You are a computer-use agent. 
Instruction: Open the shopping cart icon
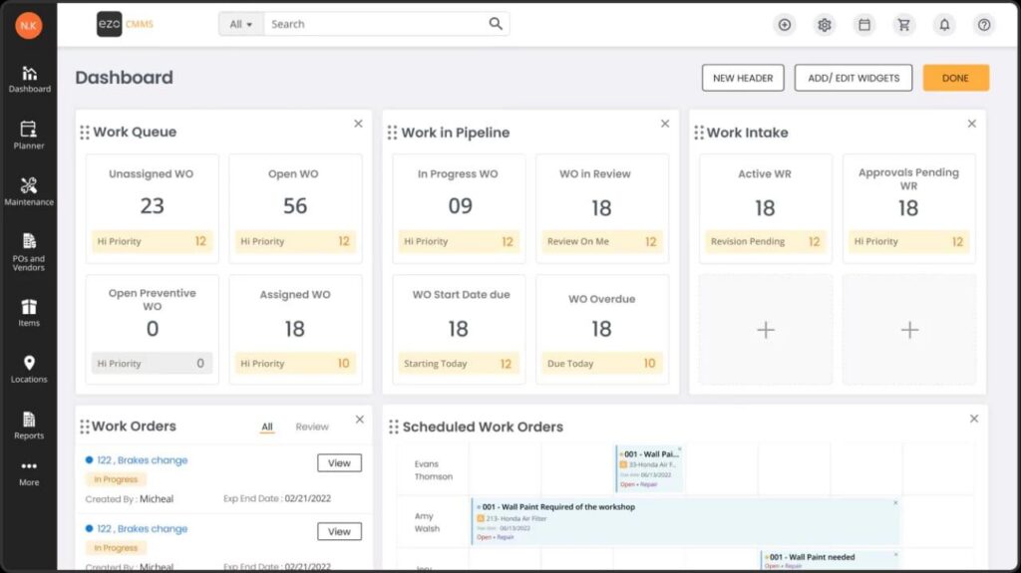904,25
